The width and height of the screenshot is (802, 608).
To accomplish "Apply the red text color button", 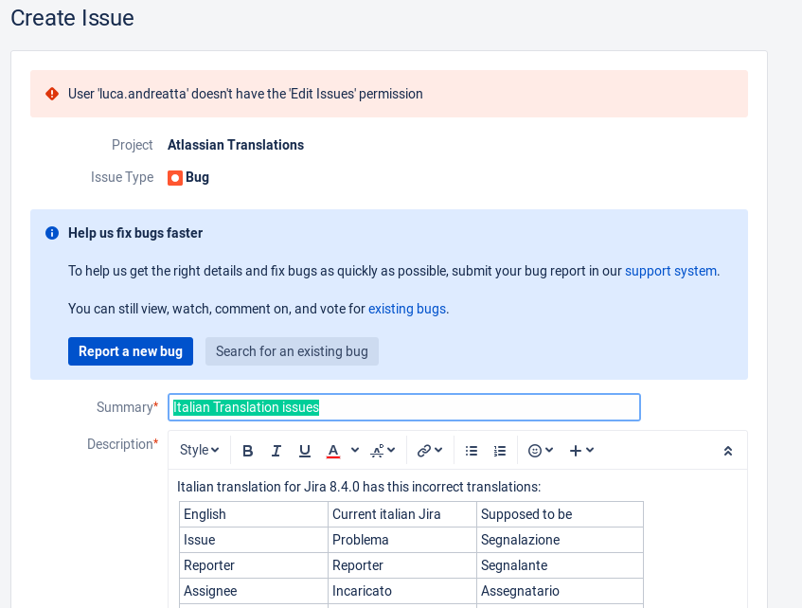I will tap(333, 451).
